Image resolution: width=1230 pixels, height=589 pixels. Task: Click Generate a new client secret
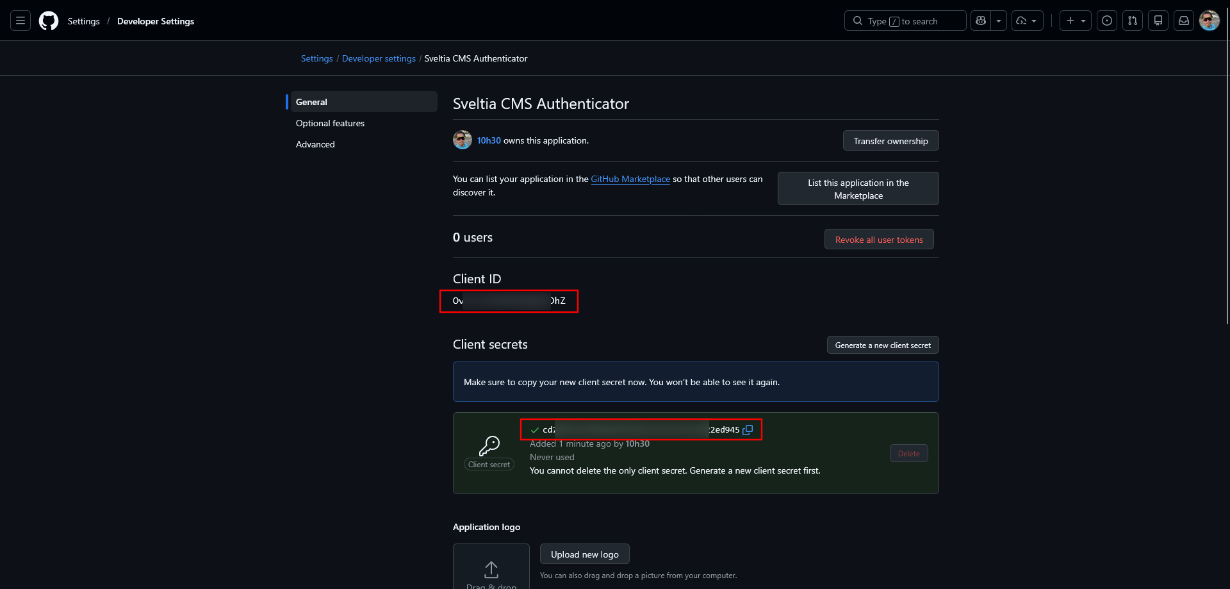883,345
